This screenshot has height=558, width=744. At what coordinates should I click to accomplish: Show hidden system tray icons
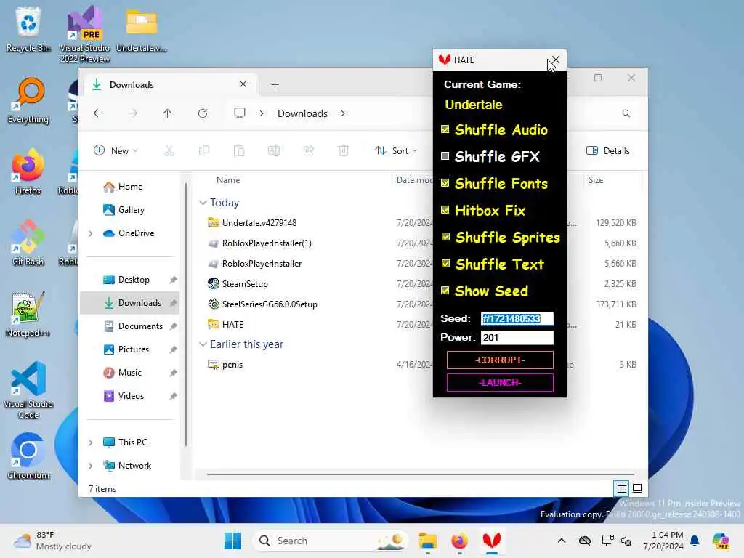tap(562, 541)
